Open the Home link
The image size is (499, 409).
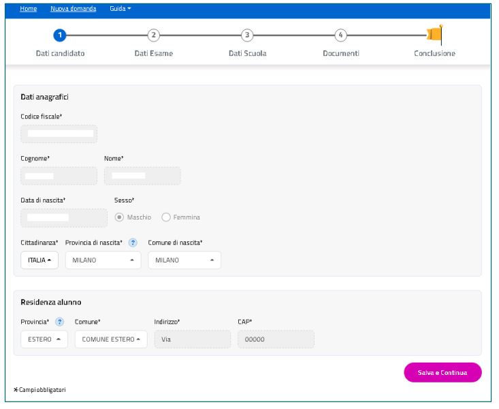(29, 9)
